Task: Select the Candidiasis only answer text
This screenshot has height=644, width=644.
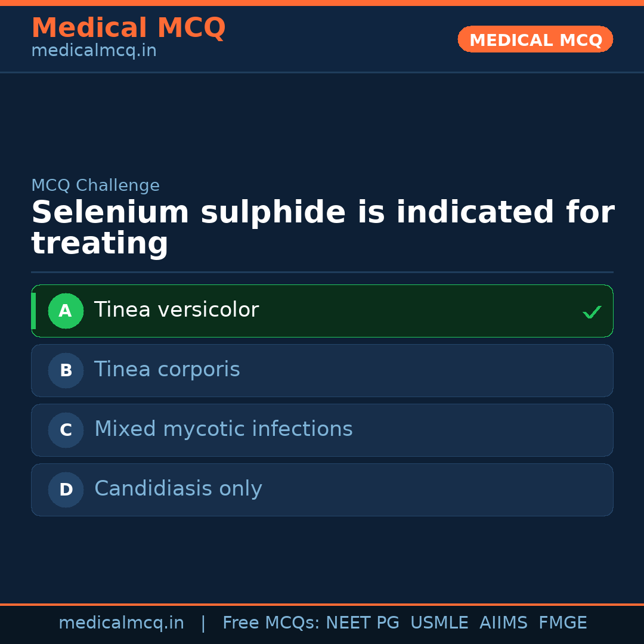Action: tap(178, 489)
